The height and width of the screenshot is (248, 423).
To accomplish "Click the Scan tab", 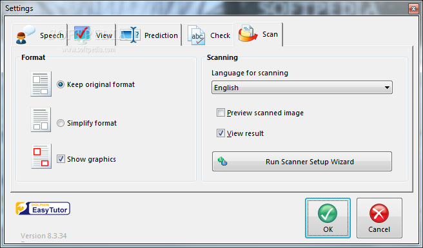I will click(258, 34).
